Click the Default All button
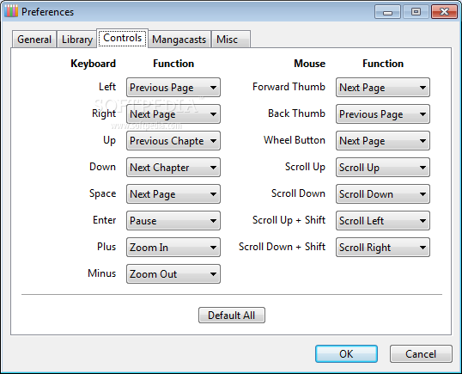 pos(232,316)
